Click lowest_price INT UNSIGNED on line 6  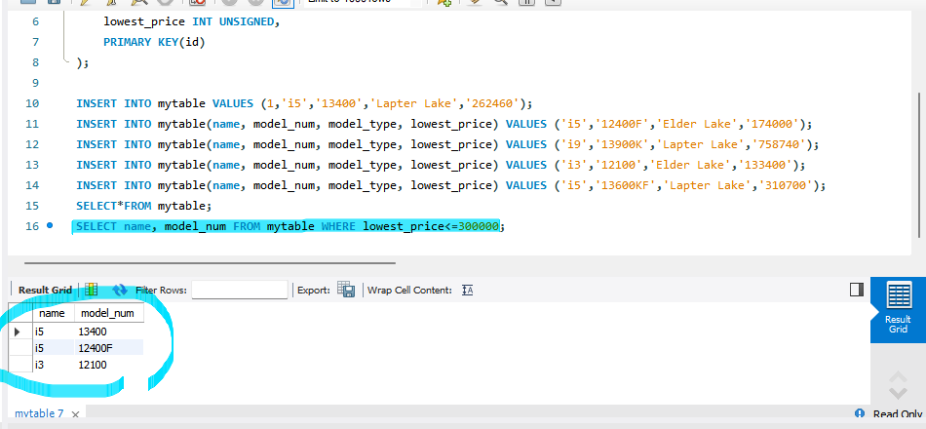pos(191,21)
